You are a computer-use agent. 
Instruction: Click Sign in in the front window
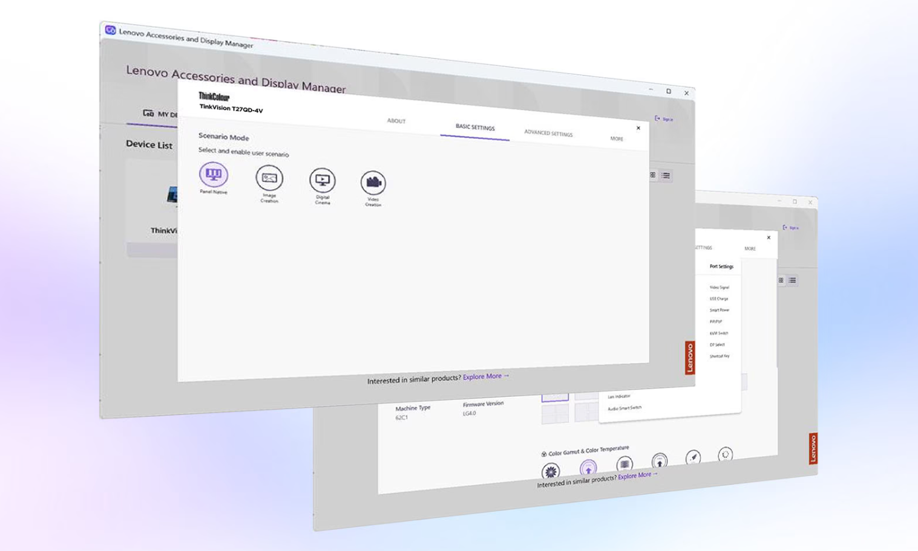pyautogui.click(x=664, y=119)
